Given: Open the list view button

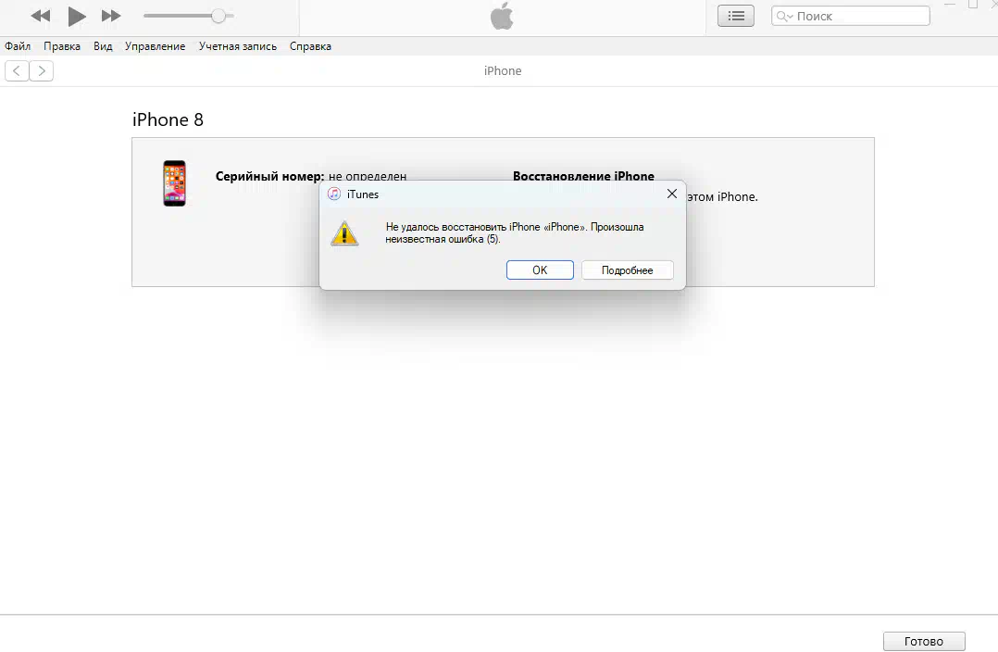Looking at the screenshot, I should coord(736,16).
